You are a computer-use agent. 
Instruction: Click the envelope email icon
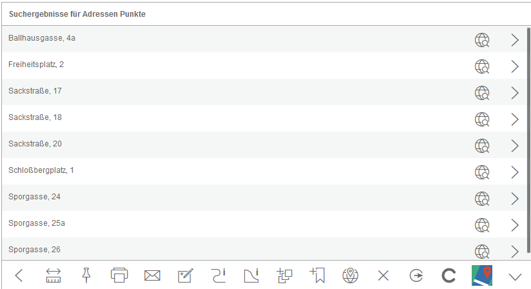click(x=152, y=276)
